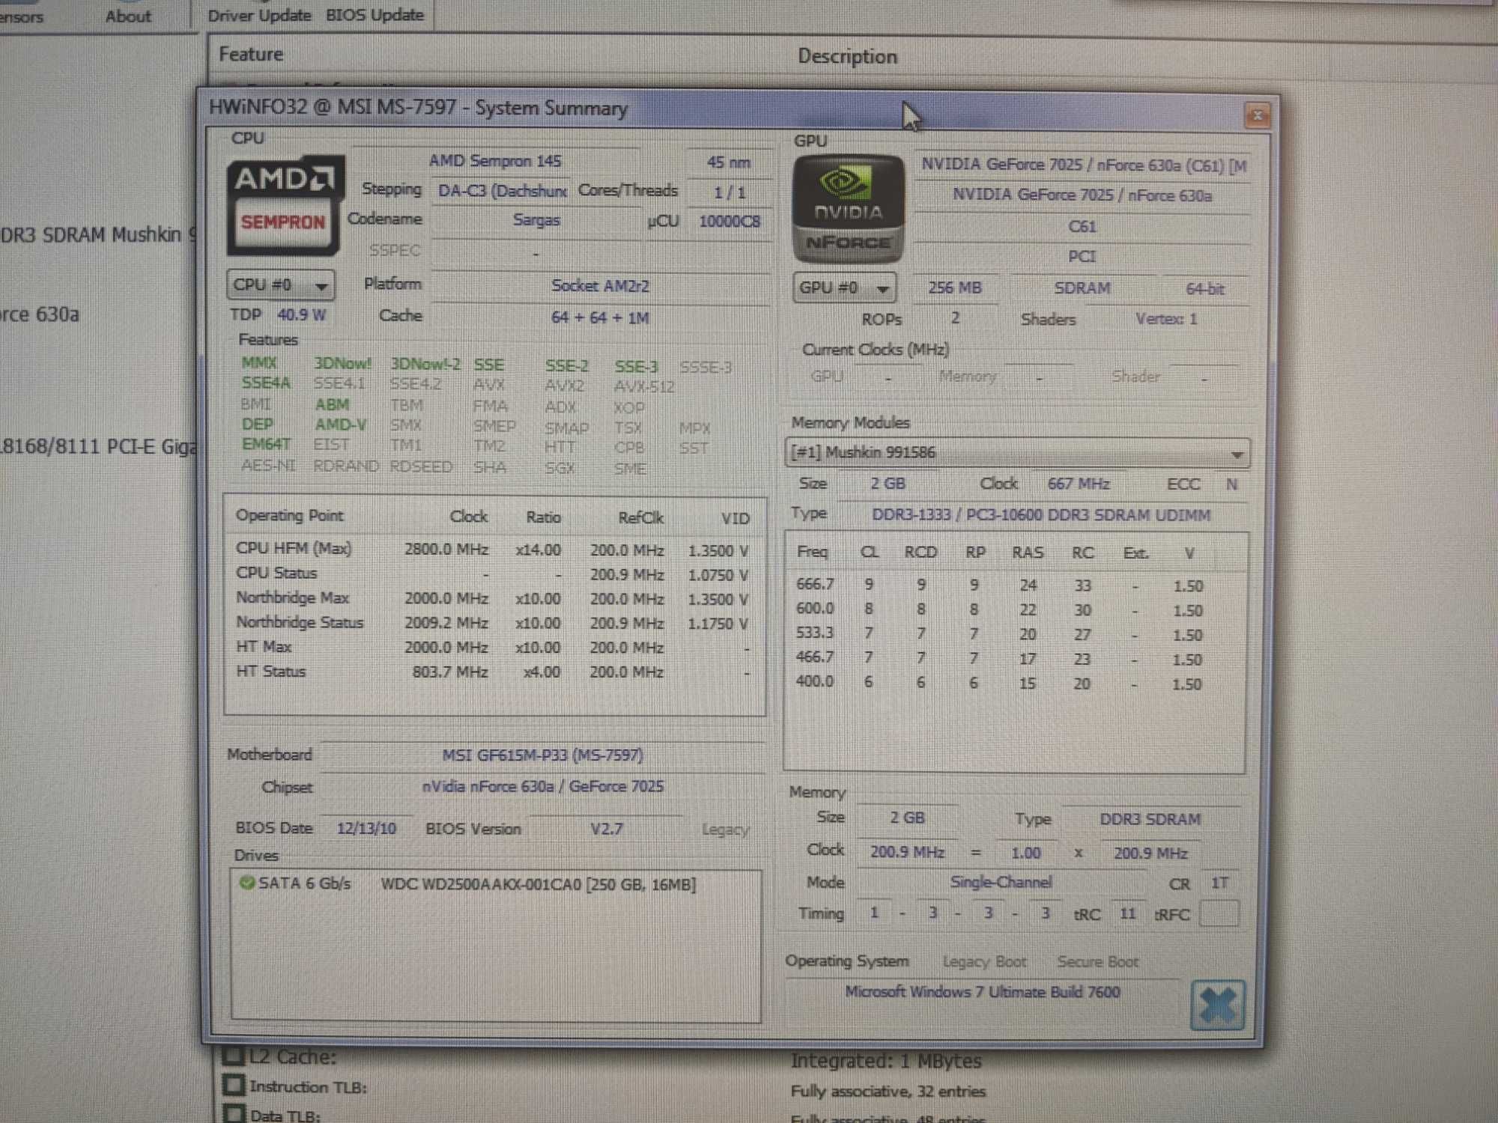
Task: Click the C61 GPU codename field
Action: [x=1082, y=227]
